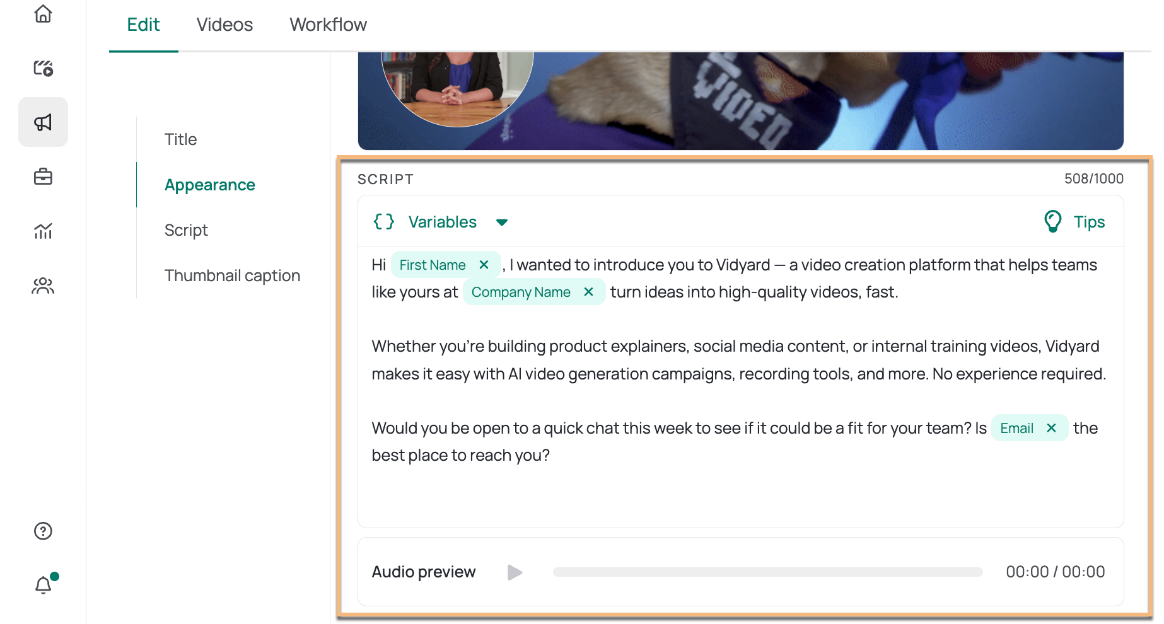Go to the Home icon in sidebar
1164x624 pixels.
pyautogui.click(x=43, y=13)
